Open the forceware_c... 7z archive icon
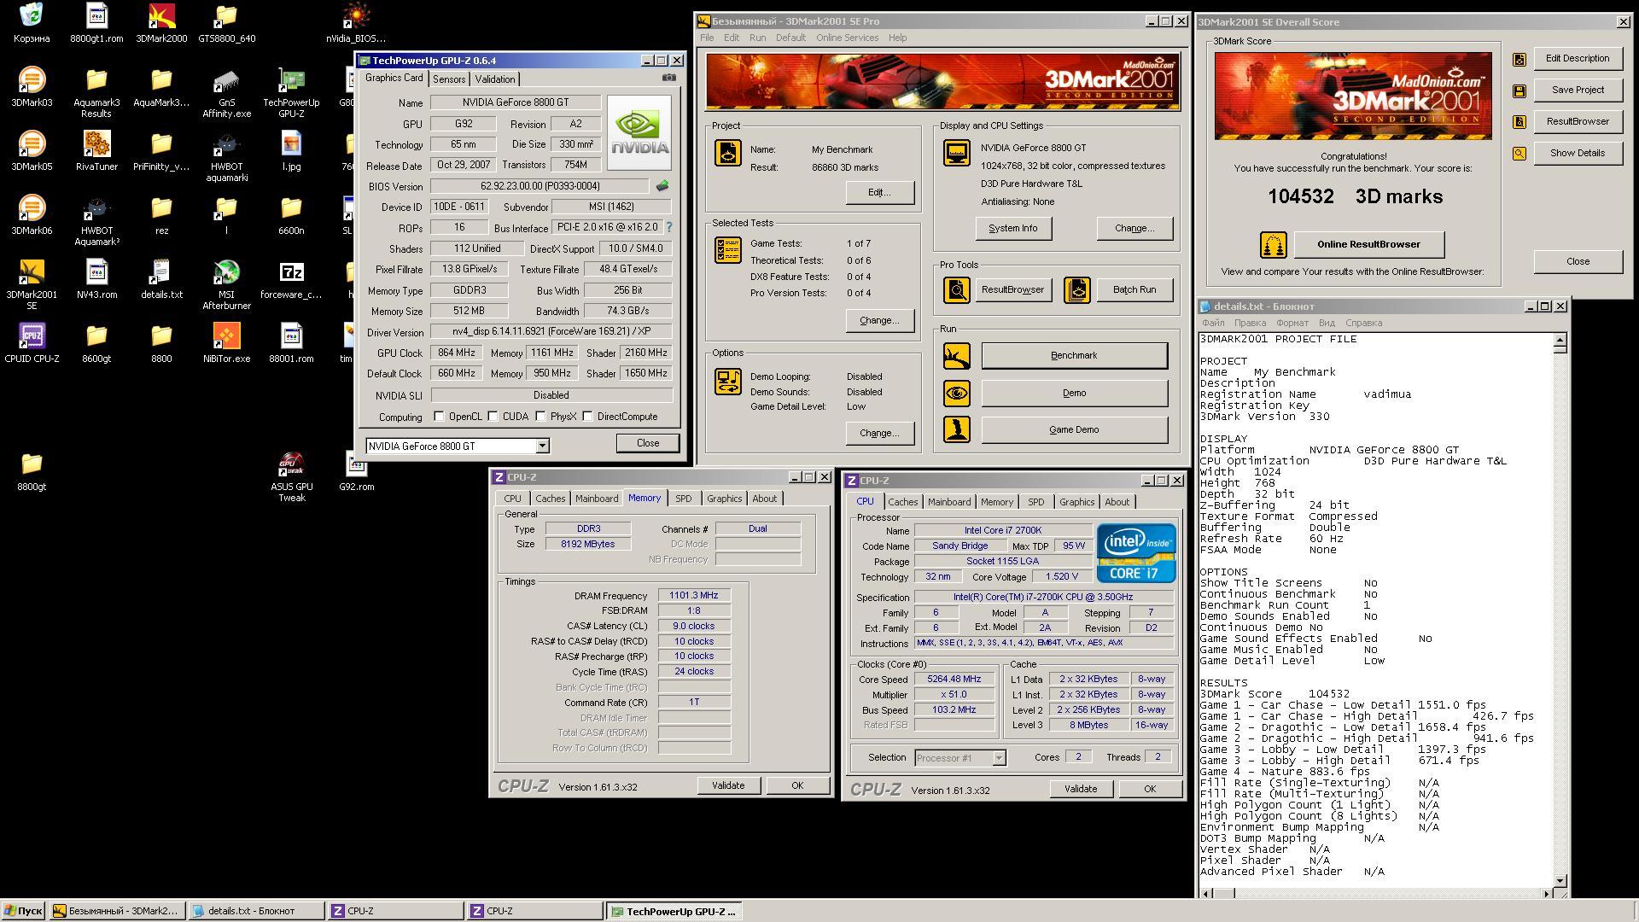1639x922 pixels. [x=291, y=278]
